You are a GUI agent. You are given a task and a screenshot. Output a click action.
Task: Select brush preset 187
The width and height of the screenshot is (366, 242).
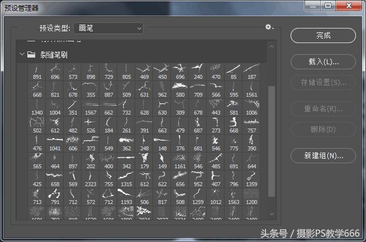tap(251, 72)
